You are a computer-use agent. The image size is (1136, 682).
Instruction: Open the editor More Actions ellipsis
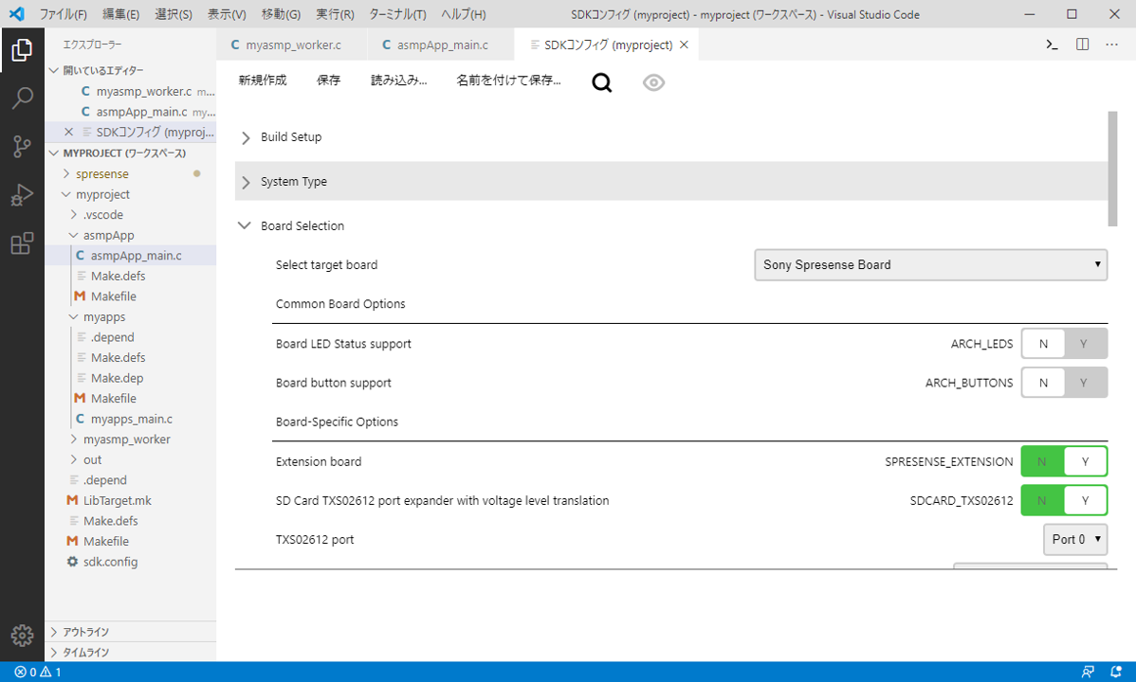1111,45
